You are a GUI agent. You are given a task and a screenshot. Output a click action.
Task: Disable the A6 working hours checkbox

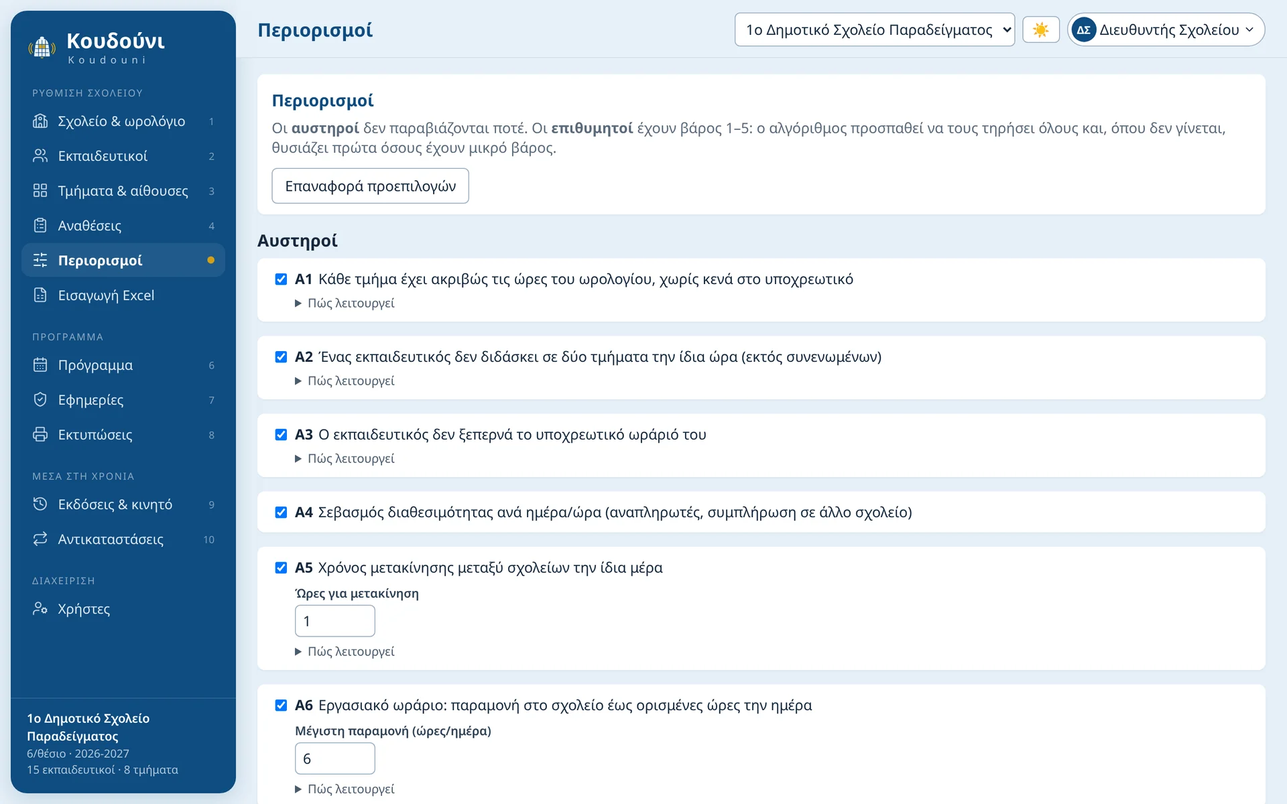tap(281, 706)
